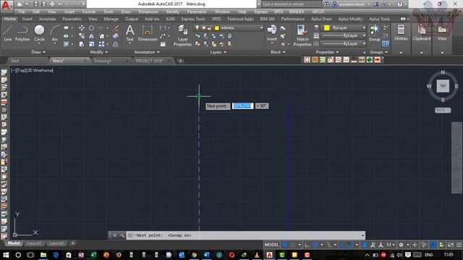463x260 pixels.
Task: Click the yellow ByLayer color swatch
Action: pyautogui.click(x=326, y=27)
